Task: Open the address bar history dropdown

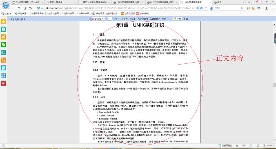Action: pyautogui.click(x=206, y=8)
